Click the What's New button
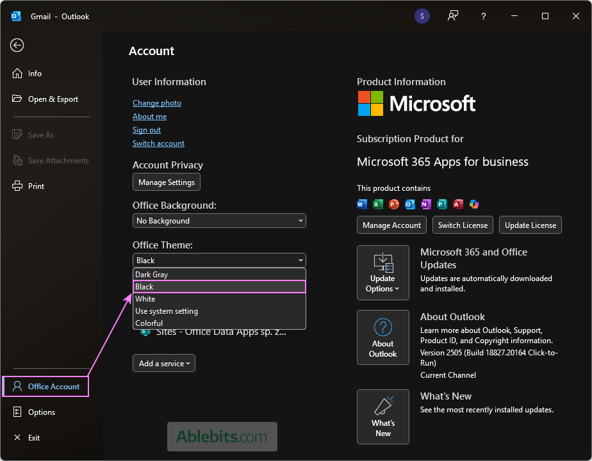 [x=383, y=417]
